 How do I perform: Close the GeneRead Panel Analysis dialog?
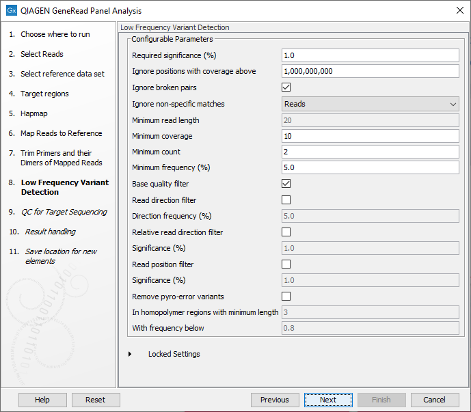[459, 10]
